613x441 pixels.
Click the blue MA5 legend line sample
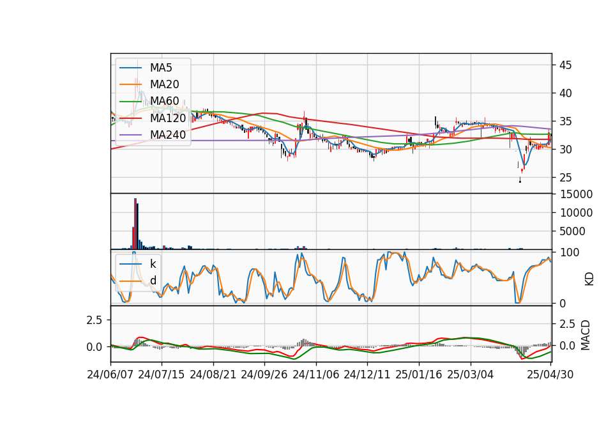[130, 68]
